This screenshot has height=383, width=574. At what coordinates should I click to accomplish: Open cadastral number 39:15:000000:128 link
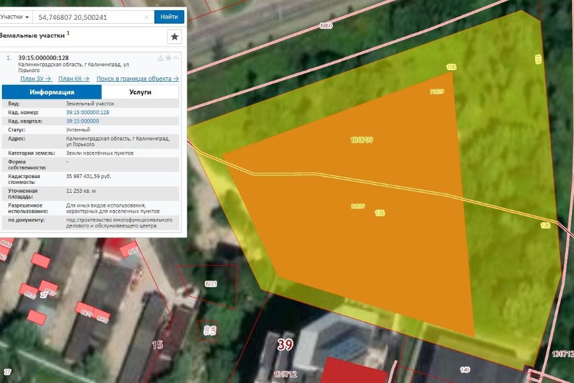point(87,112)
